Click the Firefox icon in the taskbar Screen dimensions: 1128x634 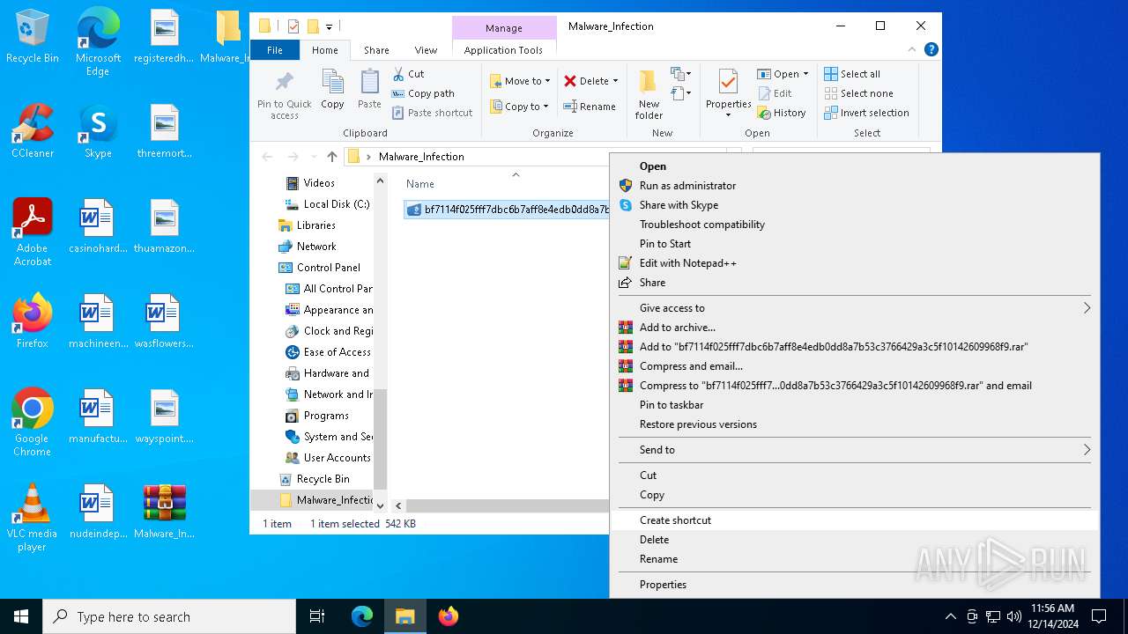pyautogui.click(x=449, y=616)
